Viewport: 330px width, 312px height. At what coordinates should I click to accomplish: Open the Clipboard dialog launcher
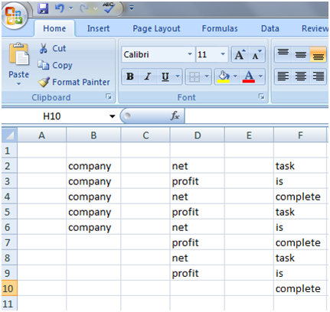point(109,96)
